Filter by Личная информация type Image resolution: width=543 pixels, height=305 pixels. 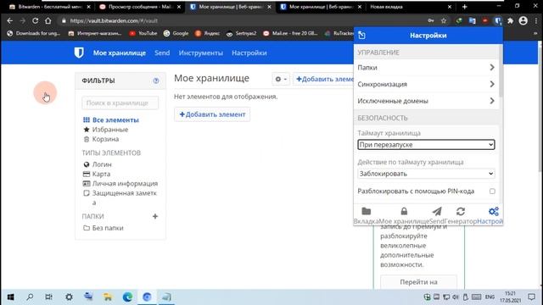(x=120, y=184)
